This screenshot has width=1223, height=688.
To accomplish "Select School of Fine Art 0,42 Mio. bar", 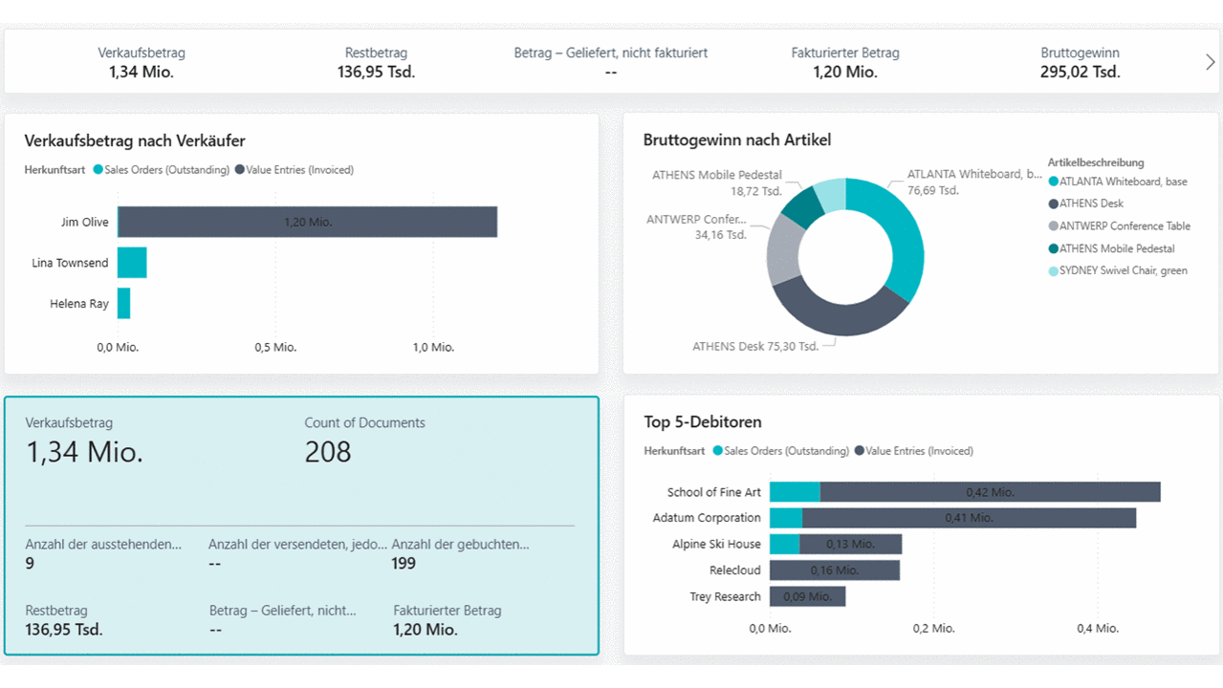I will (x=990, y=492).
